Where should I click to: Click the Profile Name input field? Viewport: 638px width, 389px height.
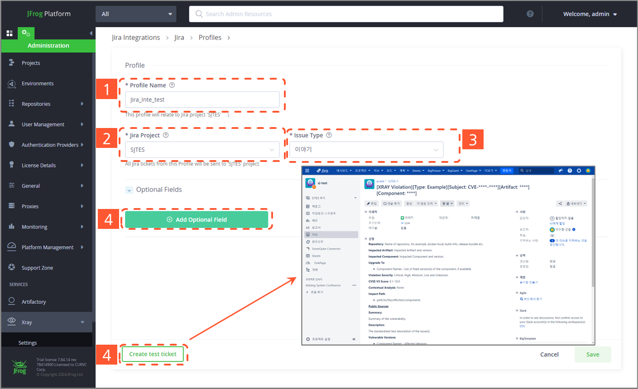(202, 100)
